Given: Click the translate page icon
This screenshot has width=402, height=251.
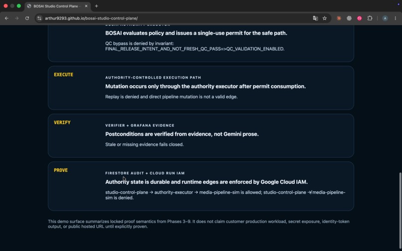Looking at the screenshot, I should 315,18.
